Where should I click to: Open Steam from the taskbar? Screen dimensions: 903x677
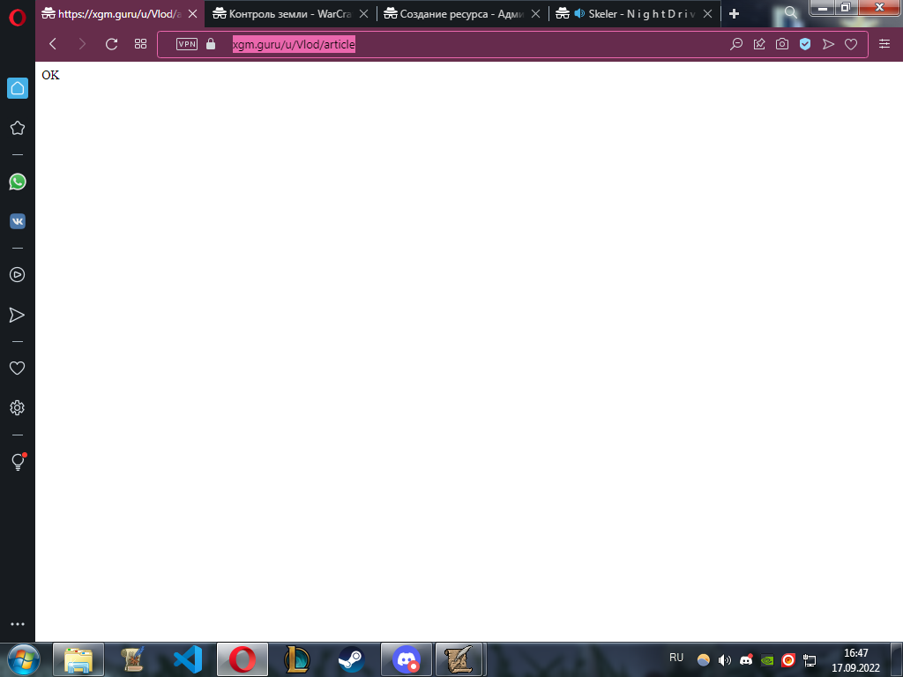pos(351,659)
